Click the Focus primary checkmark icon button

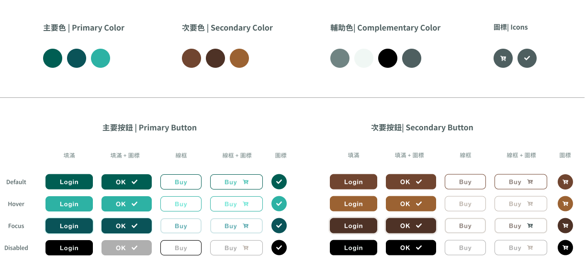tap(279, 226)
